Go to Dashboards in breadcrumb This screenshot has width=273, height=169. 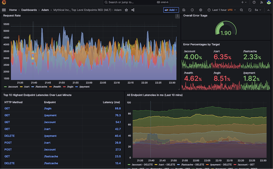click(x=29, y=10)
